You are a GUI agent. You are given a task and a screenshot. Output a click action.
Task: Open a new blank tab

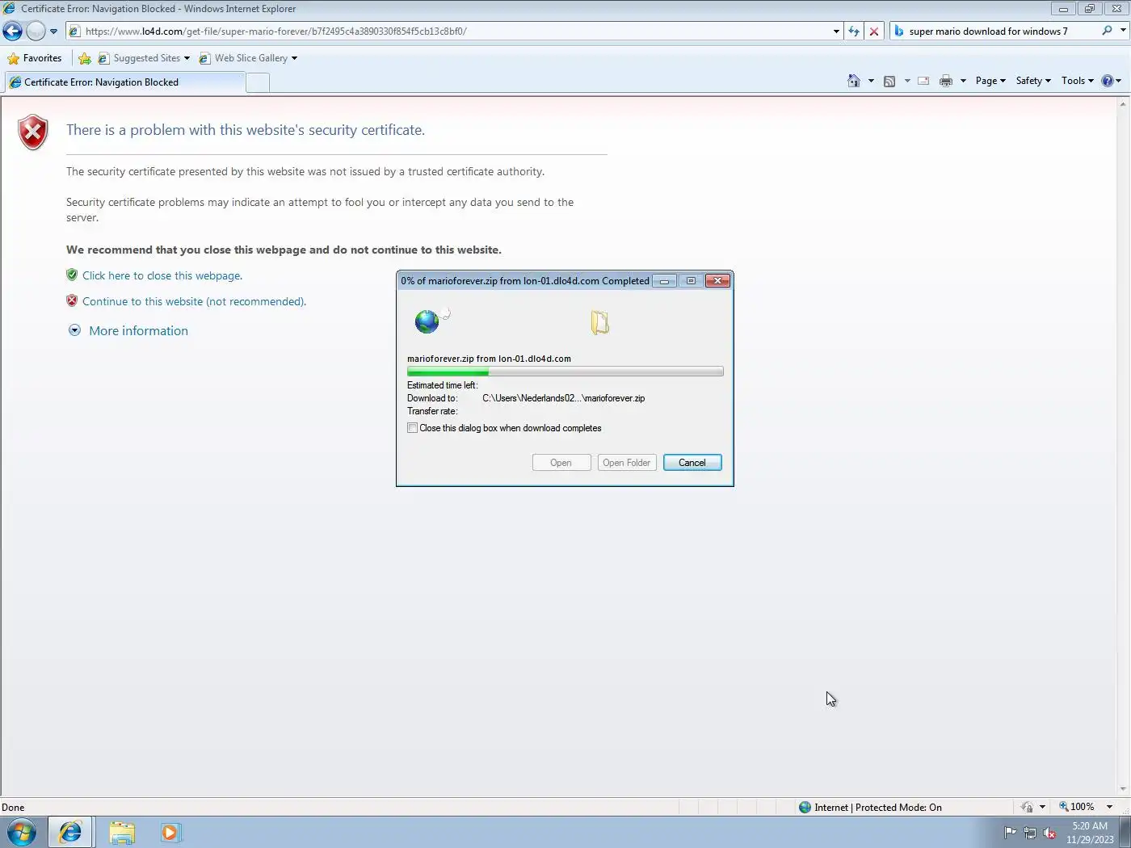pyautogui.click(x=257, y=82)
